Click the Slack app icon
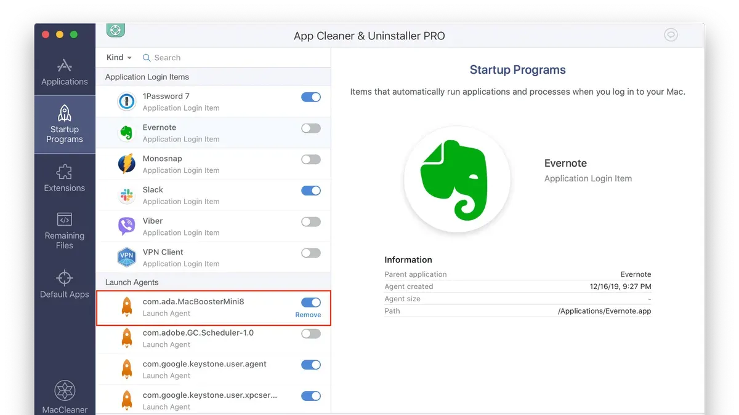739x415 pixels. coord(127,195)
